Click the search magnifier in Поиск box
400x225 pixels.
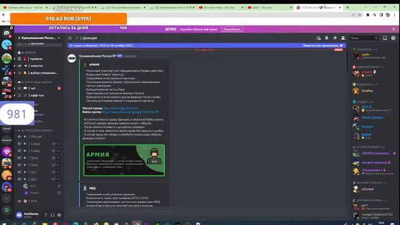click(376, 38)
